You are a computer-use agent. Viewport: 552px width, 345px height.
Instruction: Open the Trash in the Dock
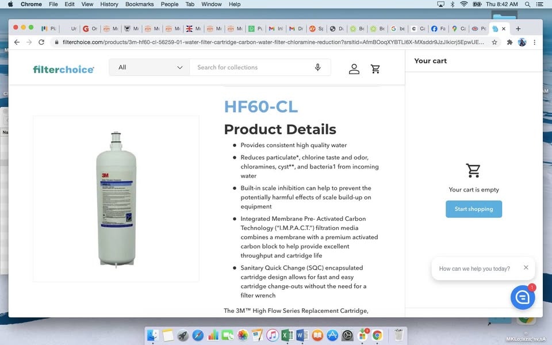tap(398, 335)
